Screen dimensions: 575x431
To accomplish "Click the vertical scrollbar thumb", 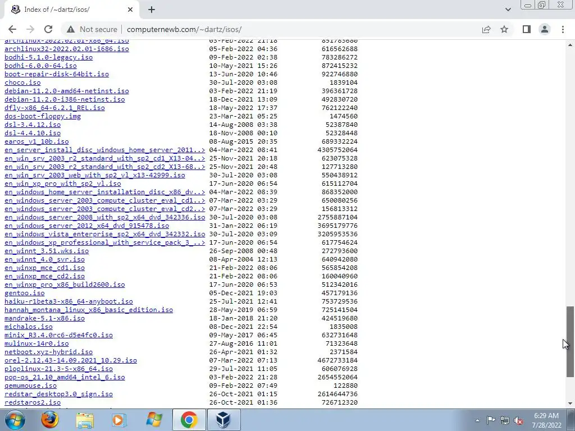I will coord(570,342).
